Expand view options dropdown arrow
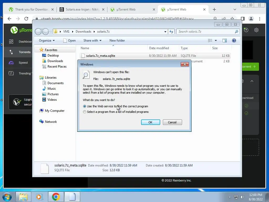 pyautogui.click(x=216, y=41)
